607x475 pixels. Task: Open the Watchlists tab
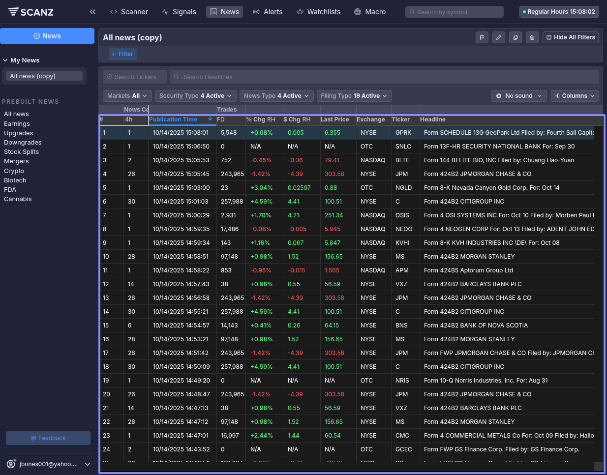tap(318, 12)
